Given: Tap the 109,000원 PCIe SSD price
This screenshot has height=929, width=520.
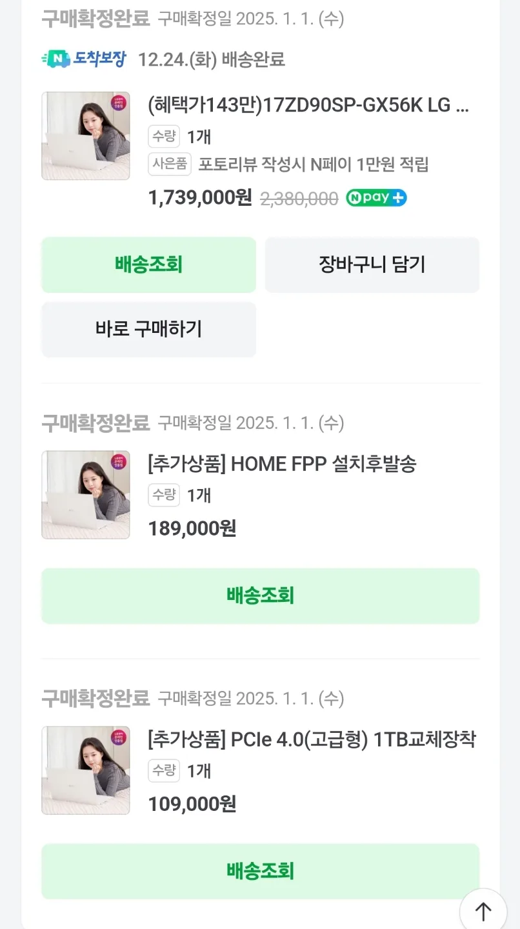Looking at the screenshot, I should 192,804.
